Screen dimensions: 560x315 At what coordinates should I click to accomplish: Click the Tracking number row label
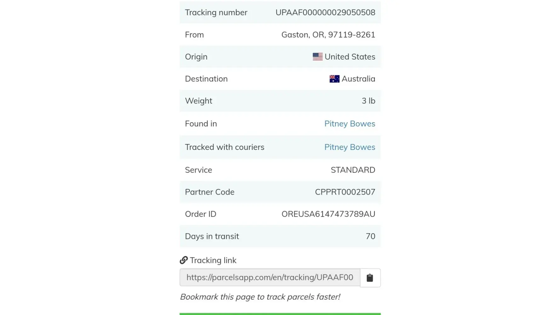(x=216, y=13)
